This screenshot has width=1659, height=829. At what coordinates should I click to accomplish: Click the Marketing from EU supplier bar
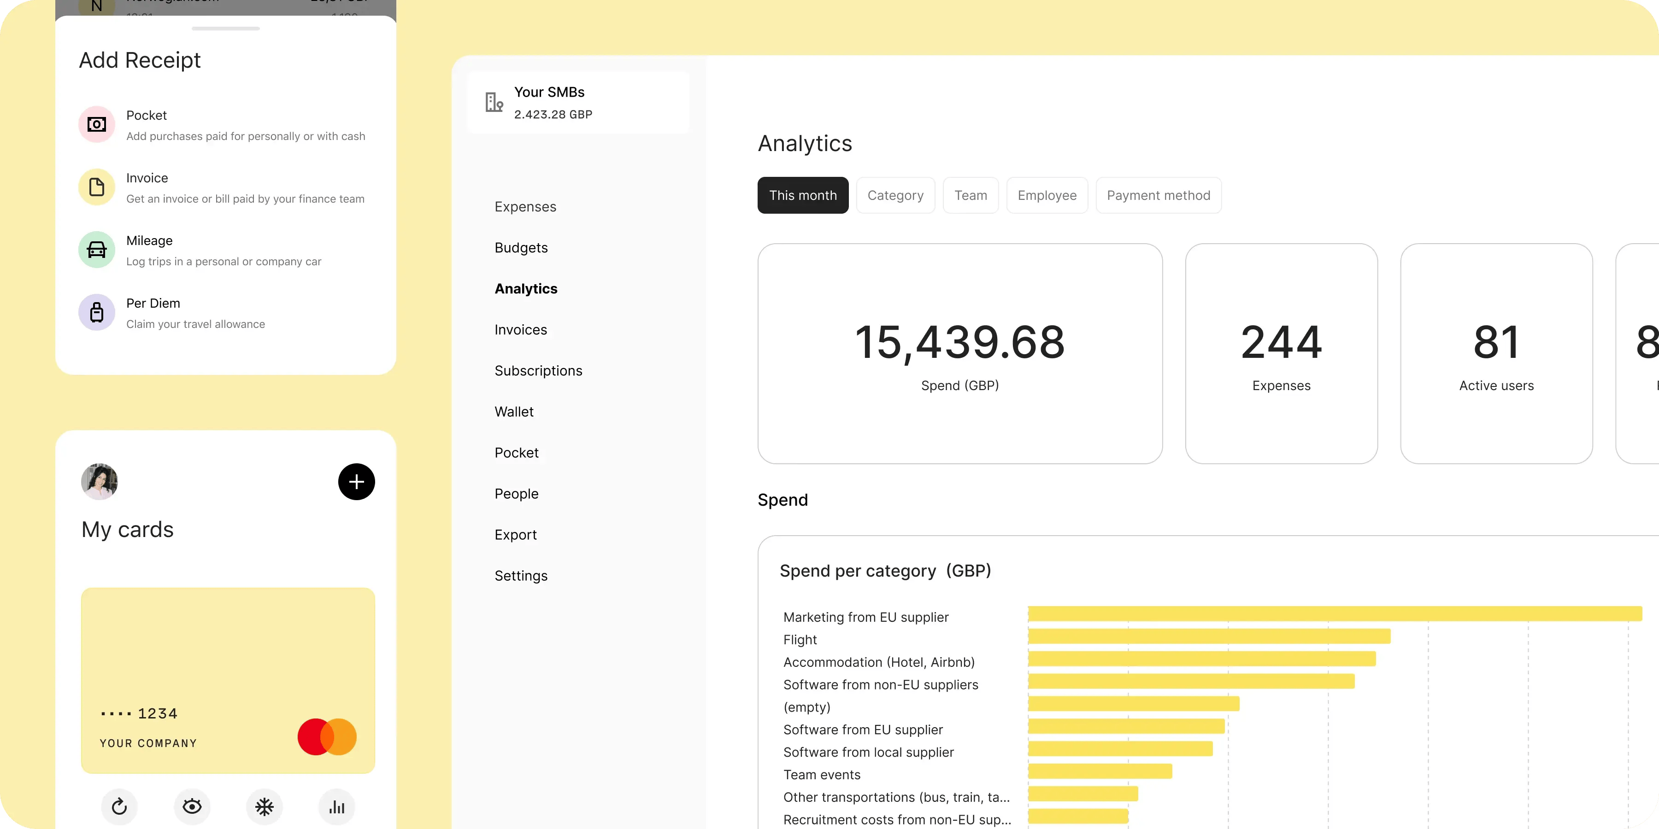click(x=1335, y=613)
